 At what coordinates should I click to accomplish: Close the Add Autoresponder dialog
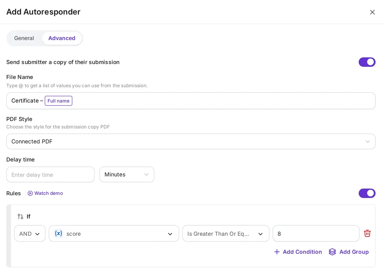372,12
